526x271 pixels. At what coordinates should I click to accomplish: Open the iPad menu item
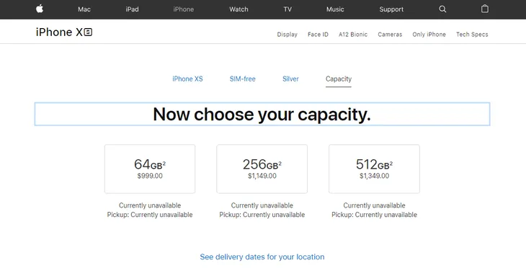pyautogui.click(x=132, y=9)
